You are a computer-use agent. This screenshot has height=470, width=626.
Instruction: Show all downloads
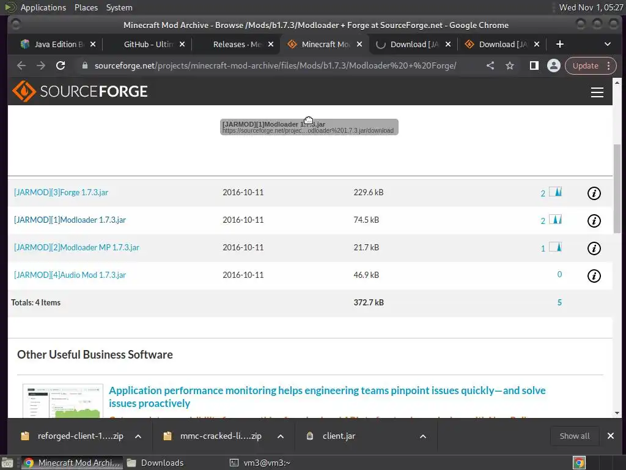575,436
